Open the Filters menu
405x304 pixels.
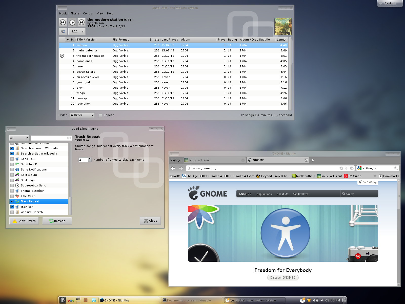point(75,13)
